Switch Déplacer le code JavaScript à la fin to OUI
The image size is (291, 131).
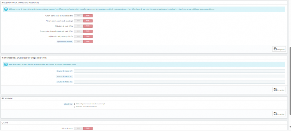coord(79,36)
